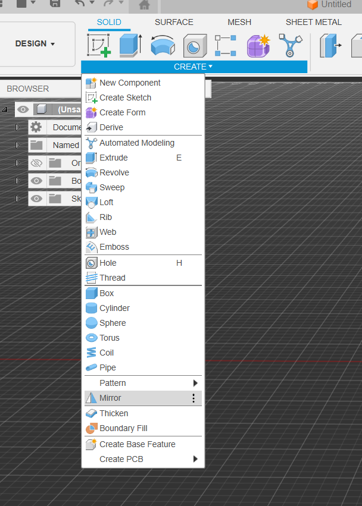This screenshot has height=506, width=362.
Task: Hide the Bodies folder using its eye icon
Action: coord(37,181)
